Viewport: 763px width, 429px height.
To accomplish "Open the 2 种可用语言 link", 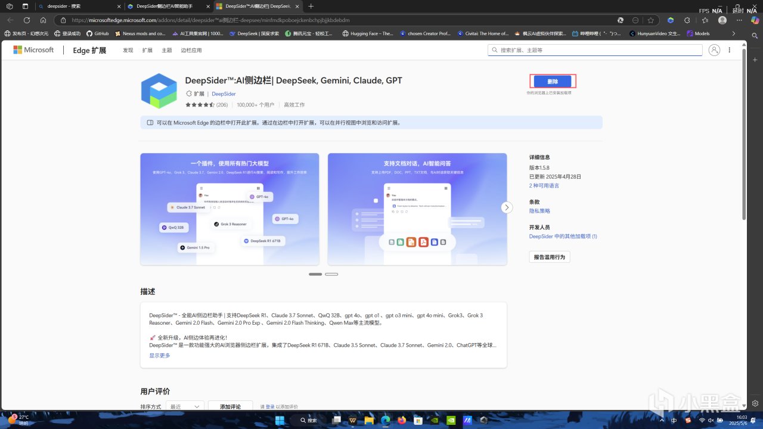I will (544, 185).
